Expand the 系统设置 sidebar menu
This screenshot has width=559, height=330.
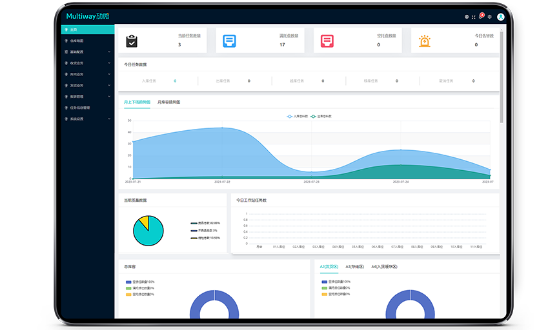[x=81, y=119]
